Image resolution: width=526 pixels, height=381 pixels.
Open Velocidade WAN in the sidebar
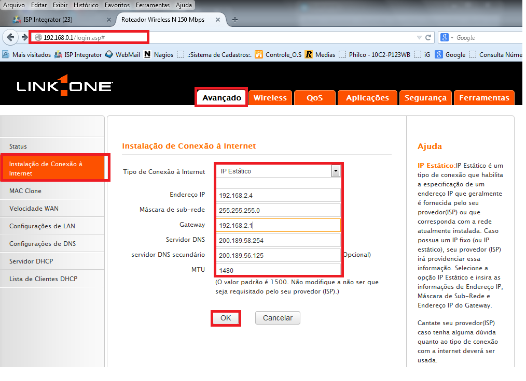[x=52, y=208]
